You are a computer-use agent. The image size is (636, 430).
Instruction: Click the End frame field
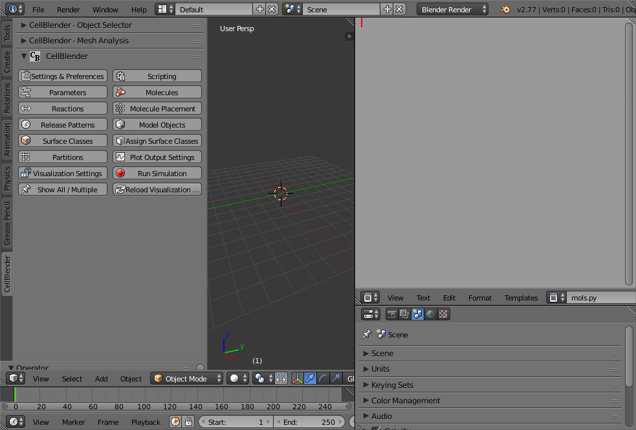(x=309, y=422)
